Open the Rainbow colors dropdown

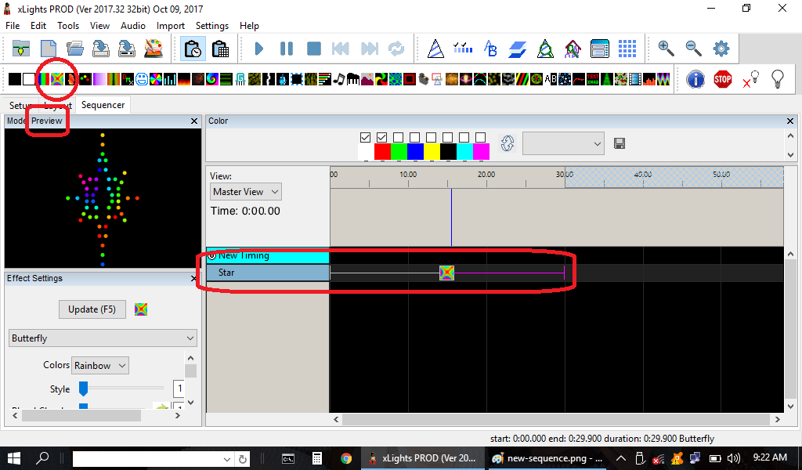[99, 366]
